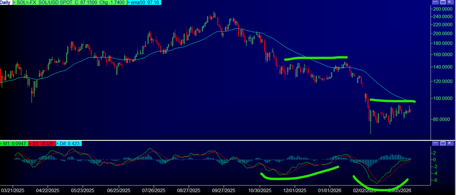This screenshot has width=456, height=195.
Task: Click the 03/21/2025 date axis label
Action: (x=13, y=190)
